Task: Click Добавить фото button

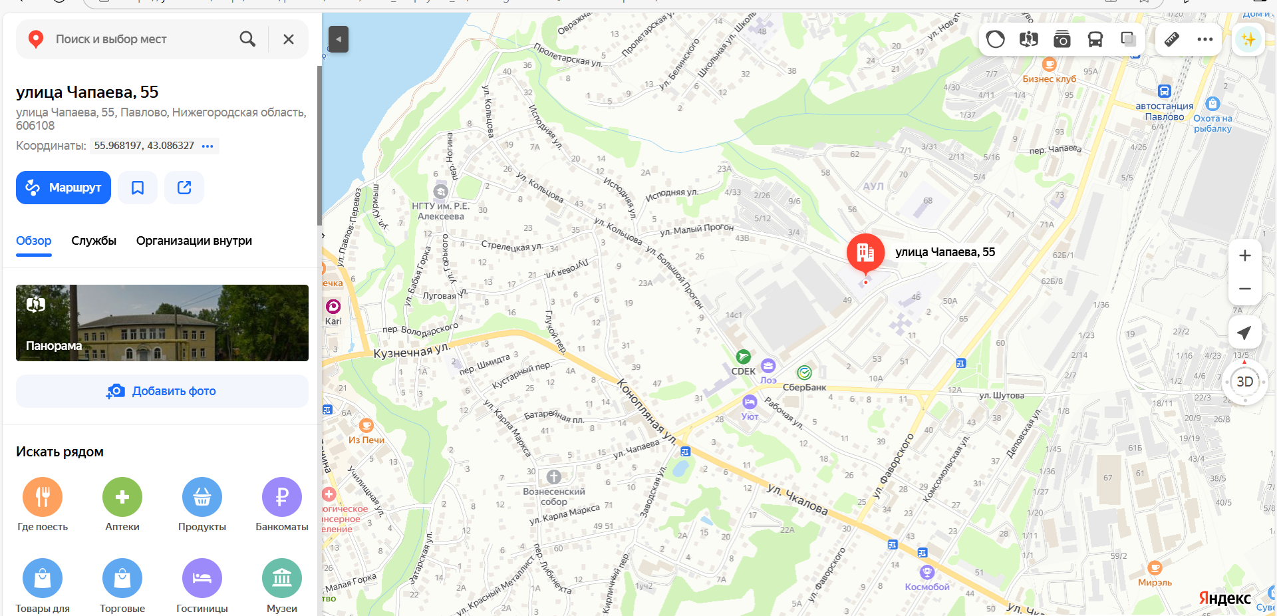Action: coord(162,391)
